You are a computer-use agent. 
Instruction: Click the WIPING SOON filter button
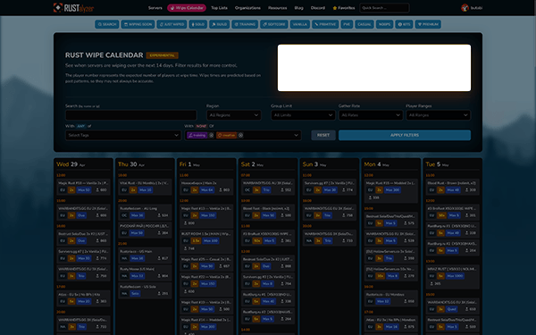coord(138,24)
